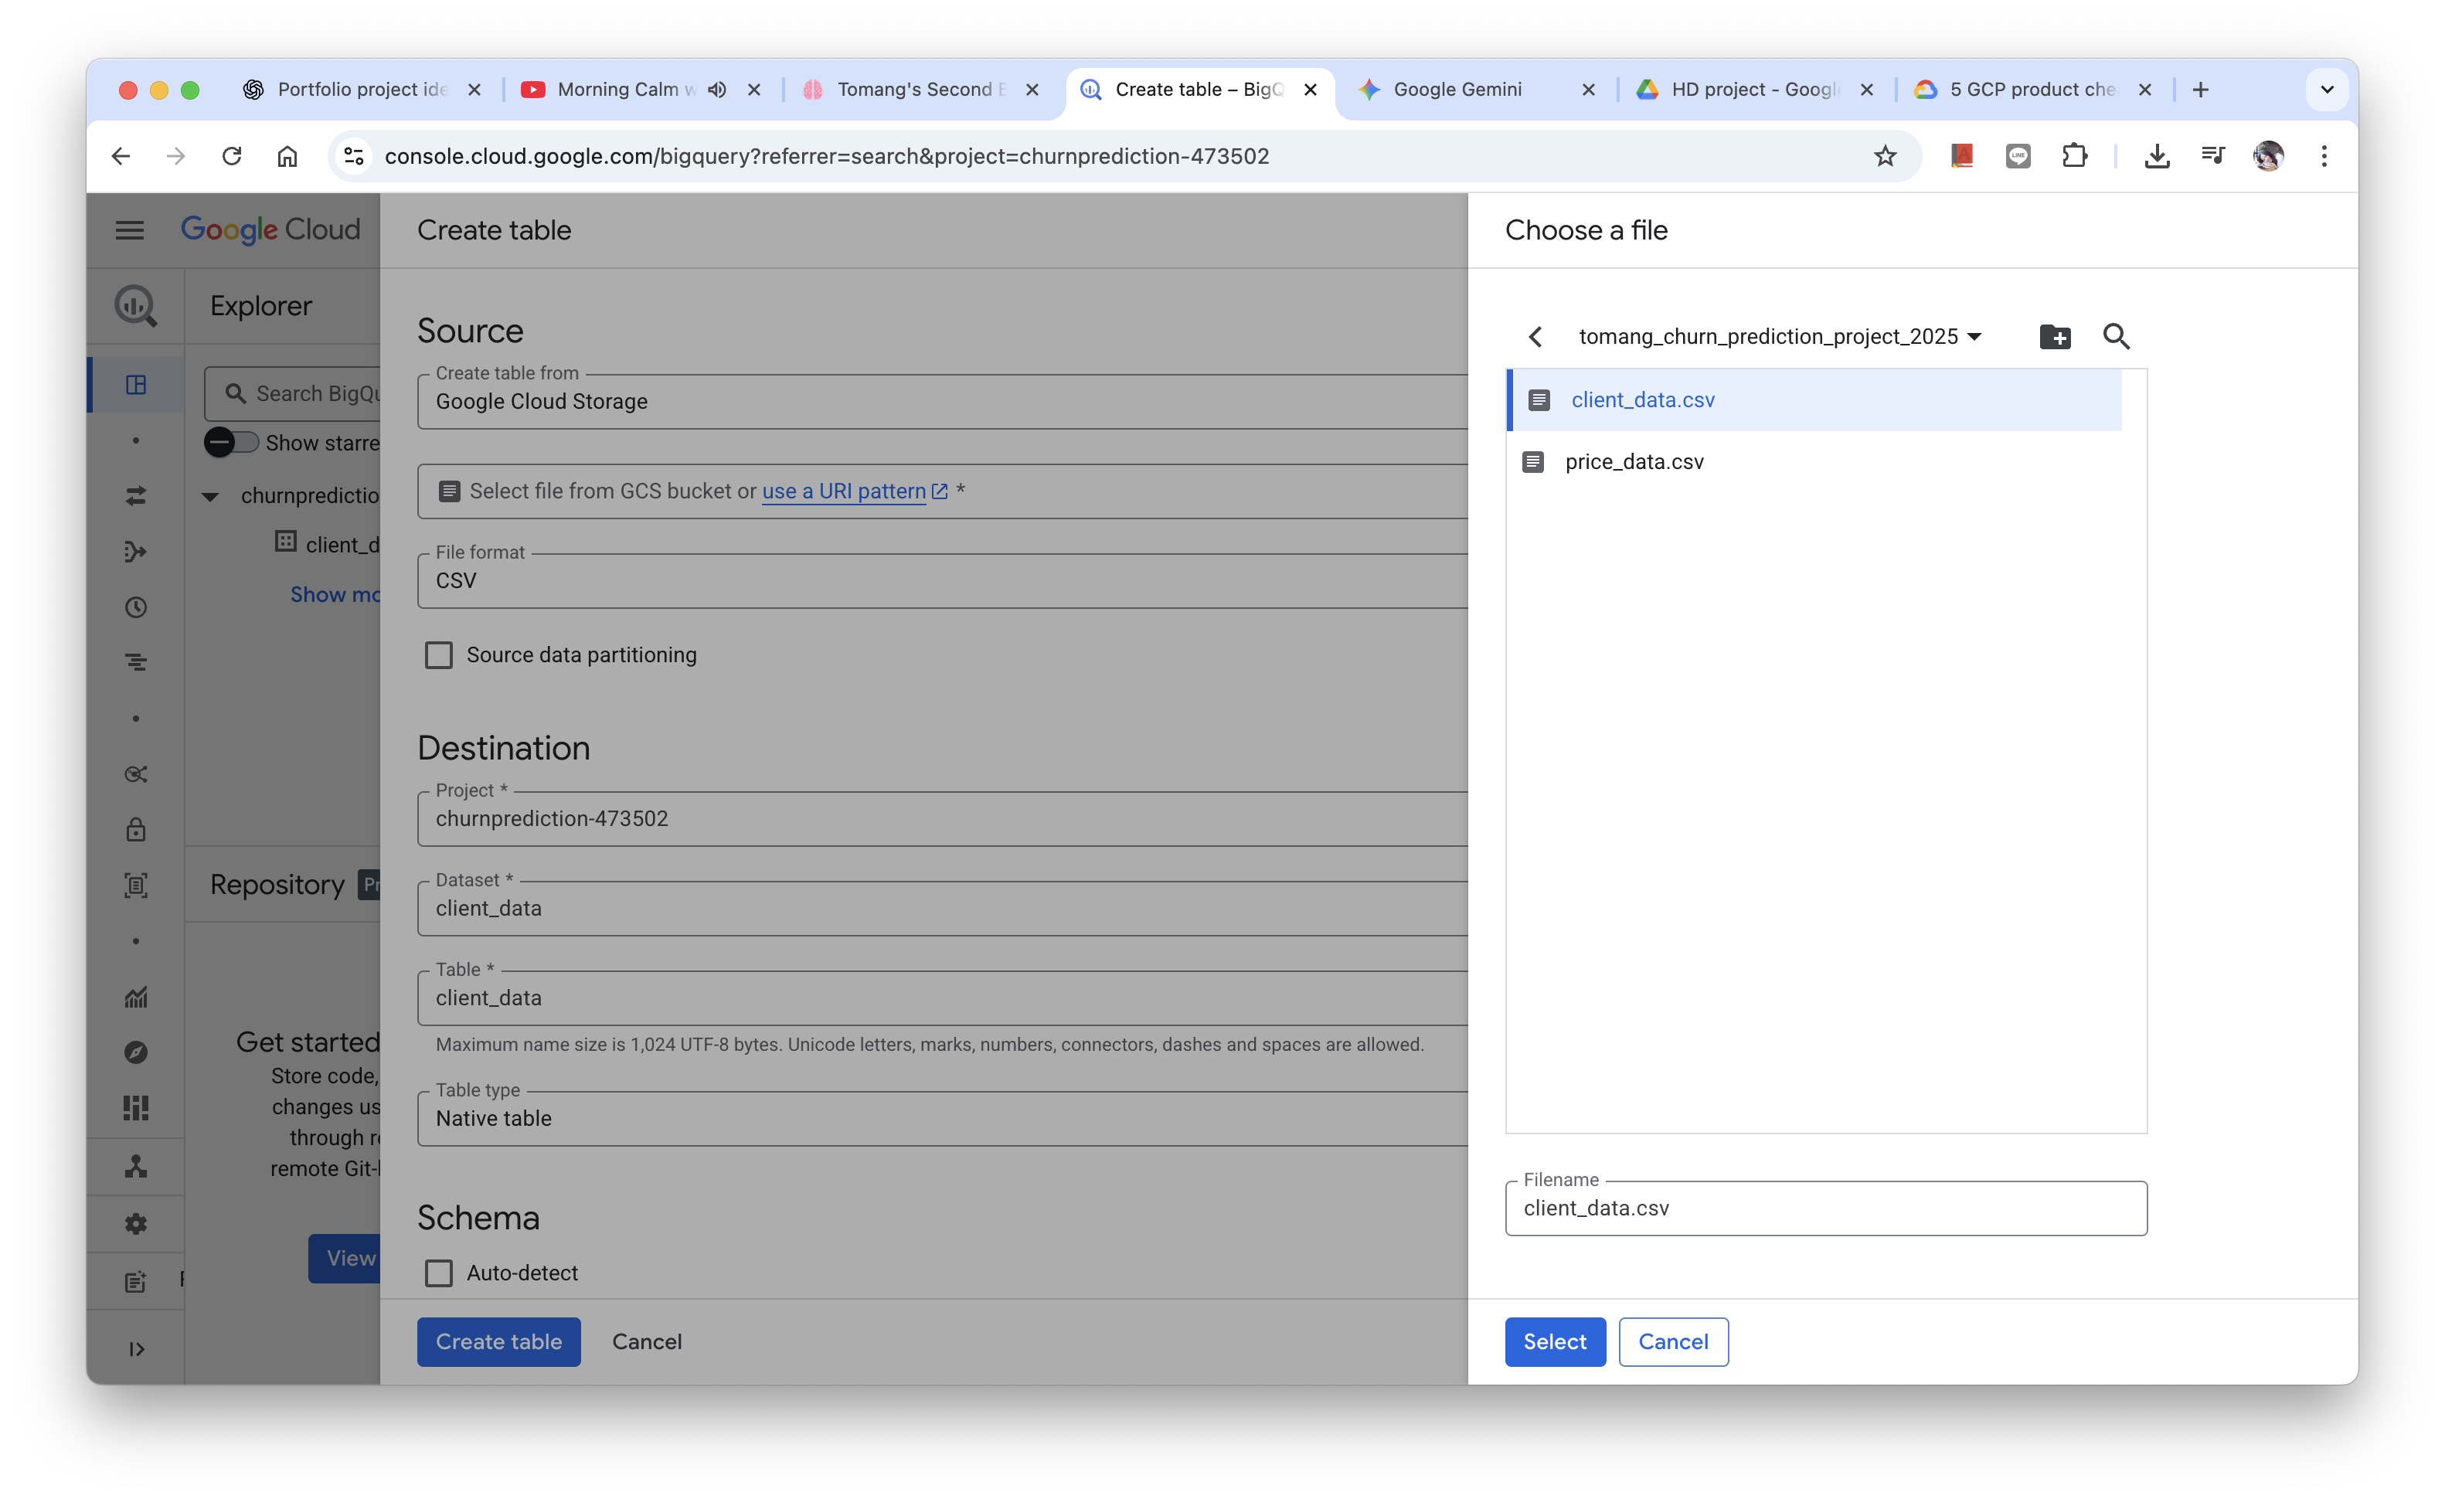This screenshot has width=2445, height=1499.
Task: Bookmark this page with the star icon
Action: tap(1884, 156)
